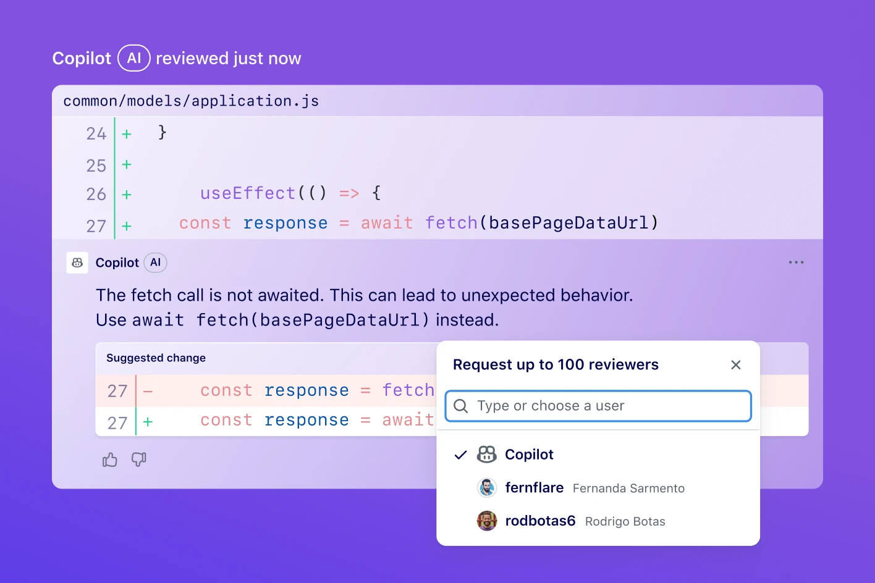Select fernflare as a reviewer
Screen dimensions: 875x583
[x=534, y=488]
